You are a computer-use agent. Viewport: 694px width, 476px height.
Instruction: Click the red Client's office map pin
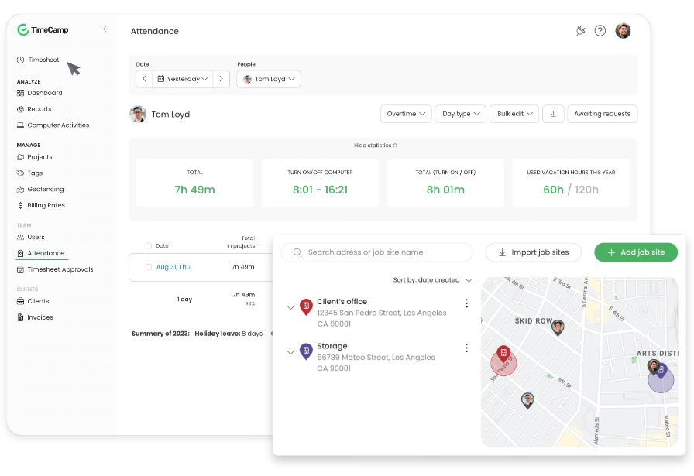click(503, 354)
